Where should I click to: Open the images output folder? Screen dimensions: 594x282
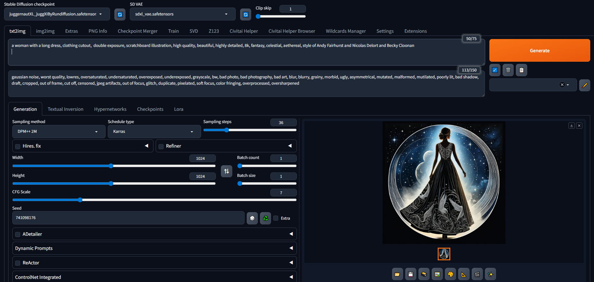(397, 274)
